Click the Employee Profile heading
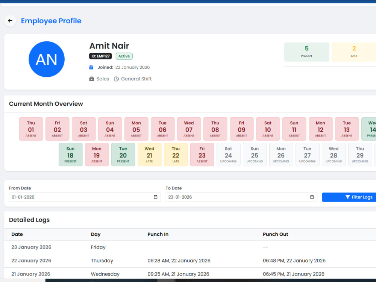 tap(51, 21)
